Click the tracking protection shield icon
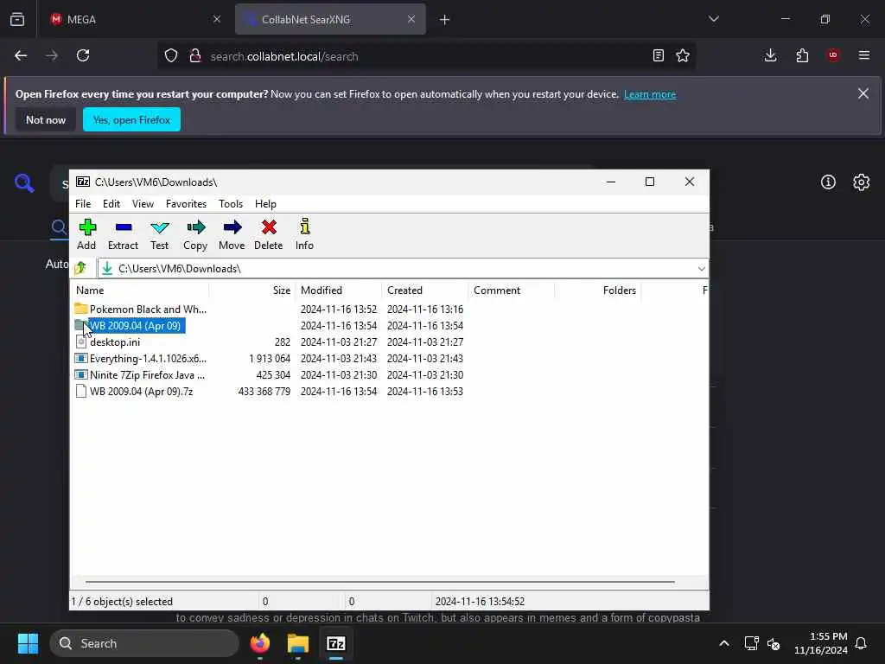The image size is (885, 664). point(171,56)
